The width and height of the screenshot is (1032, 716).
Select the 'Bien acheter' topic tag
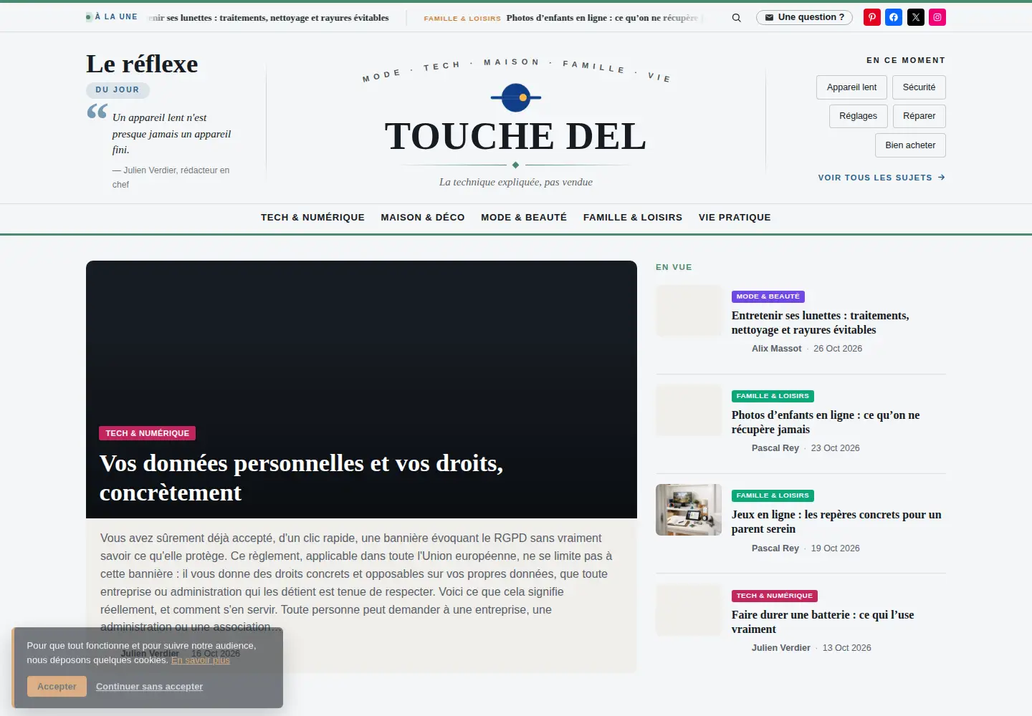click(x=910, y=145)
